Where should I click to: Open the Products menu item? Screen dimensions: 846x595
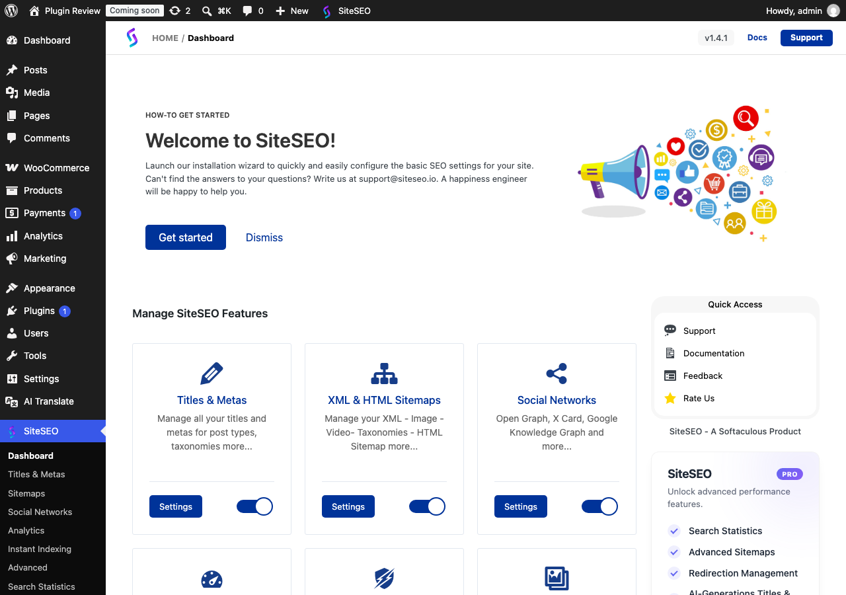point(53,190)
